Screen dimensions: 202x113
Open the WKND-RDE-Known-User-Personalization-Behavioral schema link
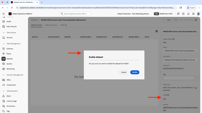[x=180, y=109]
